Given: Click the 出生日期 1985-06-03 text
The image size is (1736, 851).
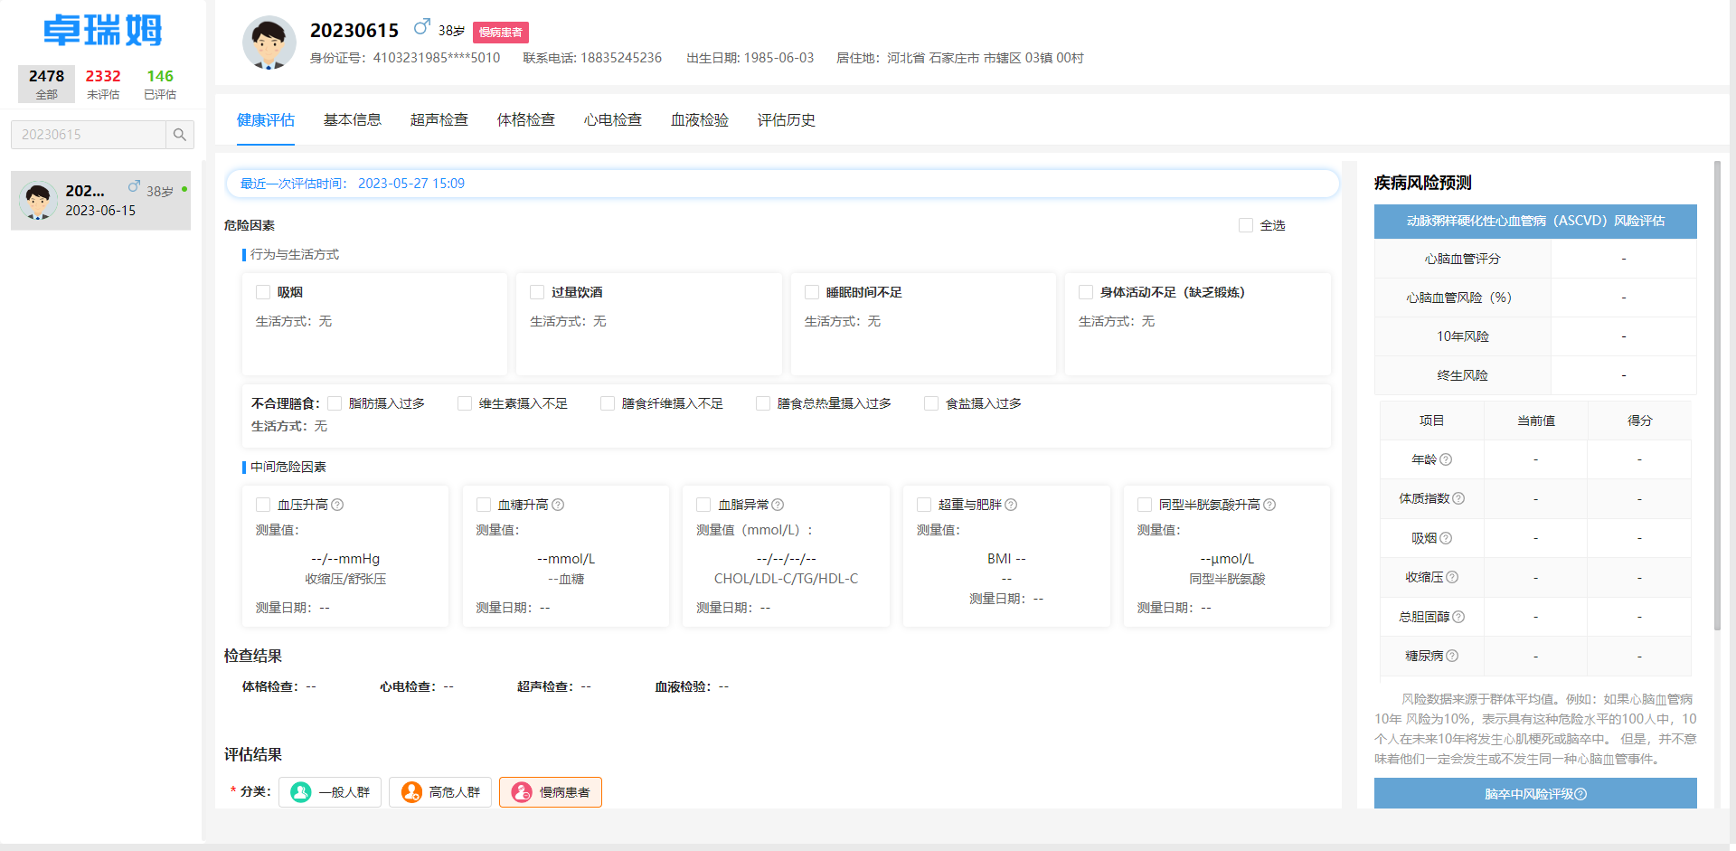Looking at the screenshot, I should coord(750,58).
